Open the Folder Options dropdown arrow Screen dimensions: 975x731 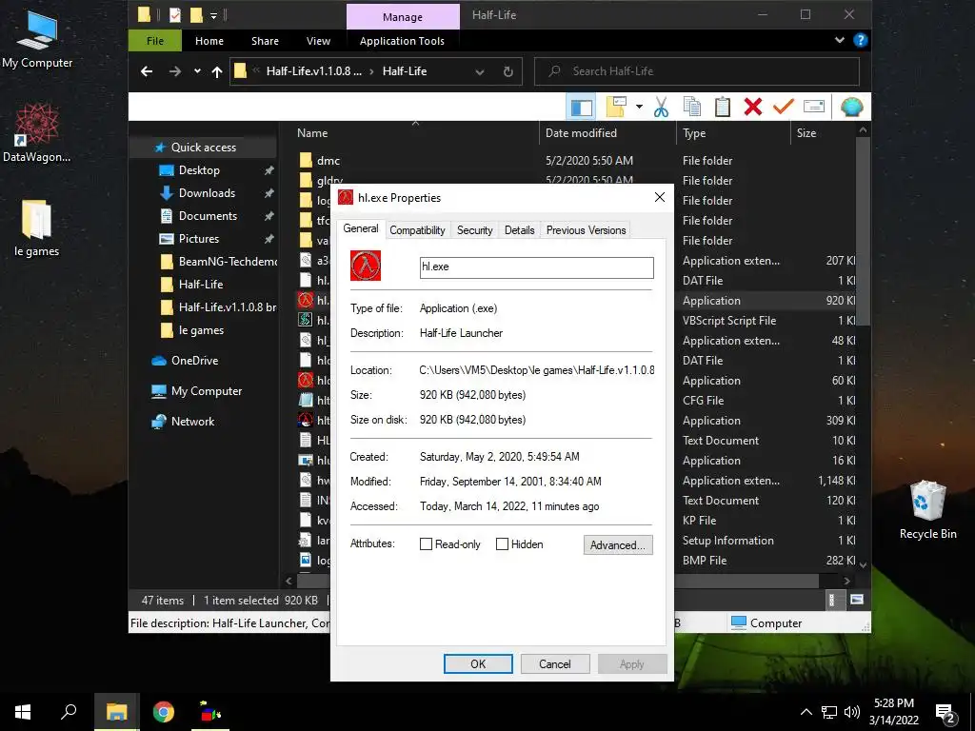639,107
